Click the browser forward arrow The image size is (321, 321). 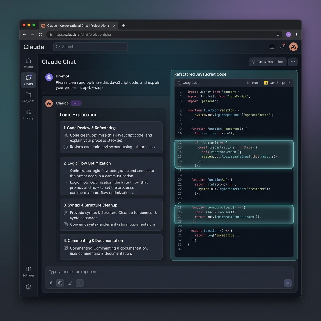(x=33, y=34)
